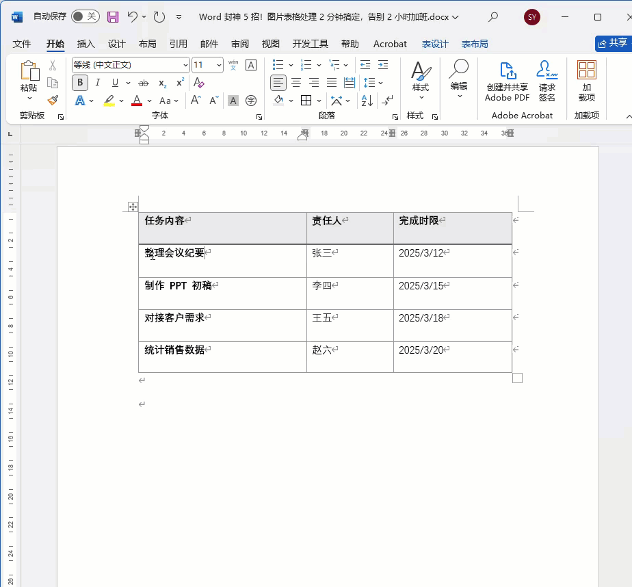Click Create and Share Adobe PDF
The image size is (632, 587).
pyautogui.click(x=507, y=81)
